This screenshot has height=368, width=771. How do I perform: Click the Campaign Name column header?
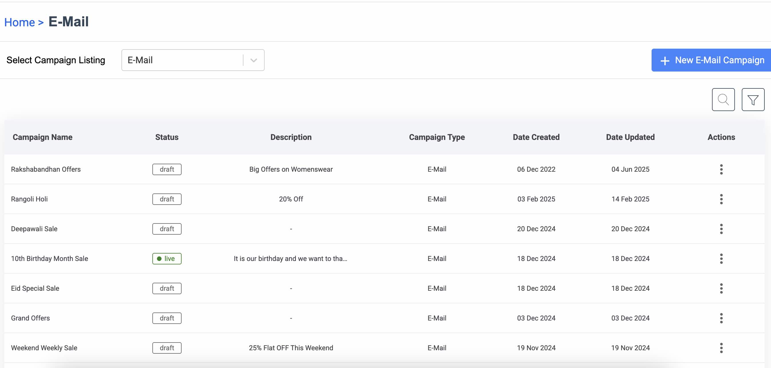[42, 137]
